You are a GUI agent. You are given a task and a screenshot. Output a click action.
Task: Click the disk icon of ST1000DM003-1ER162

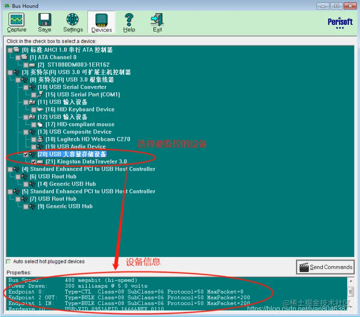point(32,65)
